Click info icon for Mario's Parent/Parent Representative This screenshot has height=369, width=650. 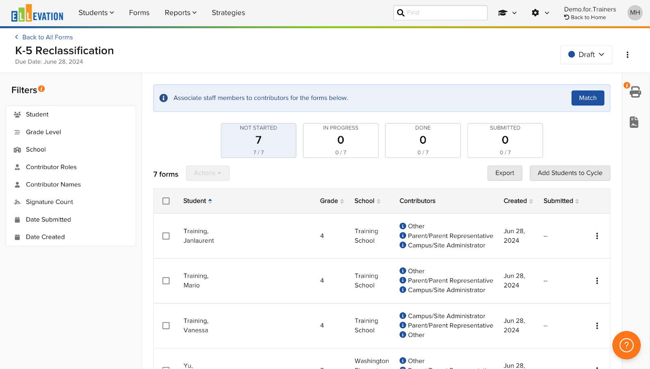(403, 280)
